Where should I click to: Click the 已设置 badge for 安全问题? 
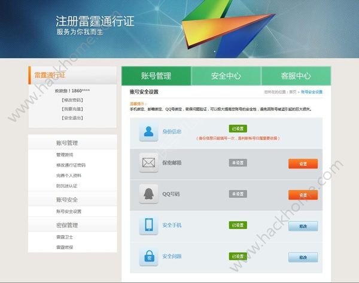(x=238, y=257)
